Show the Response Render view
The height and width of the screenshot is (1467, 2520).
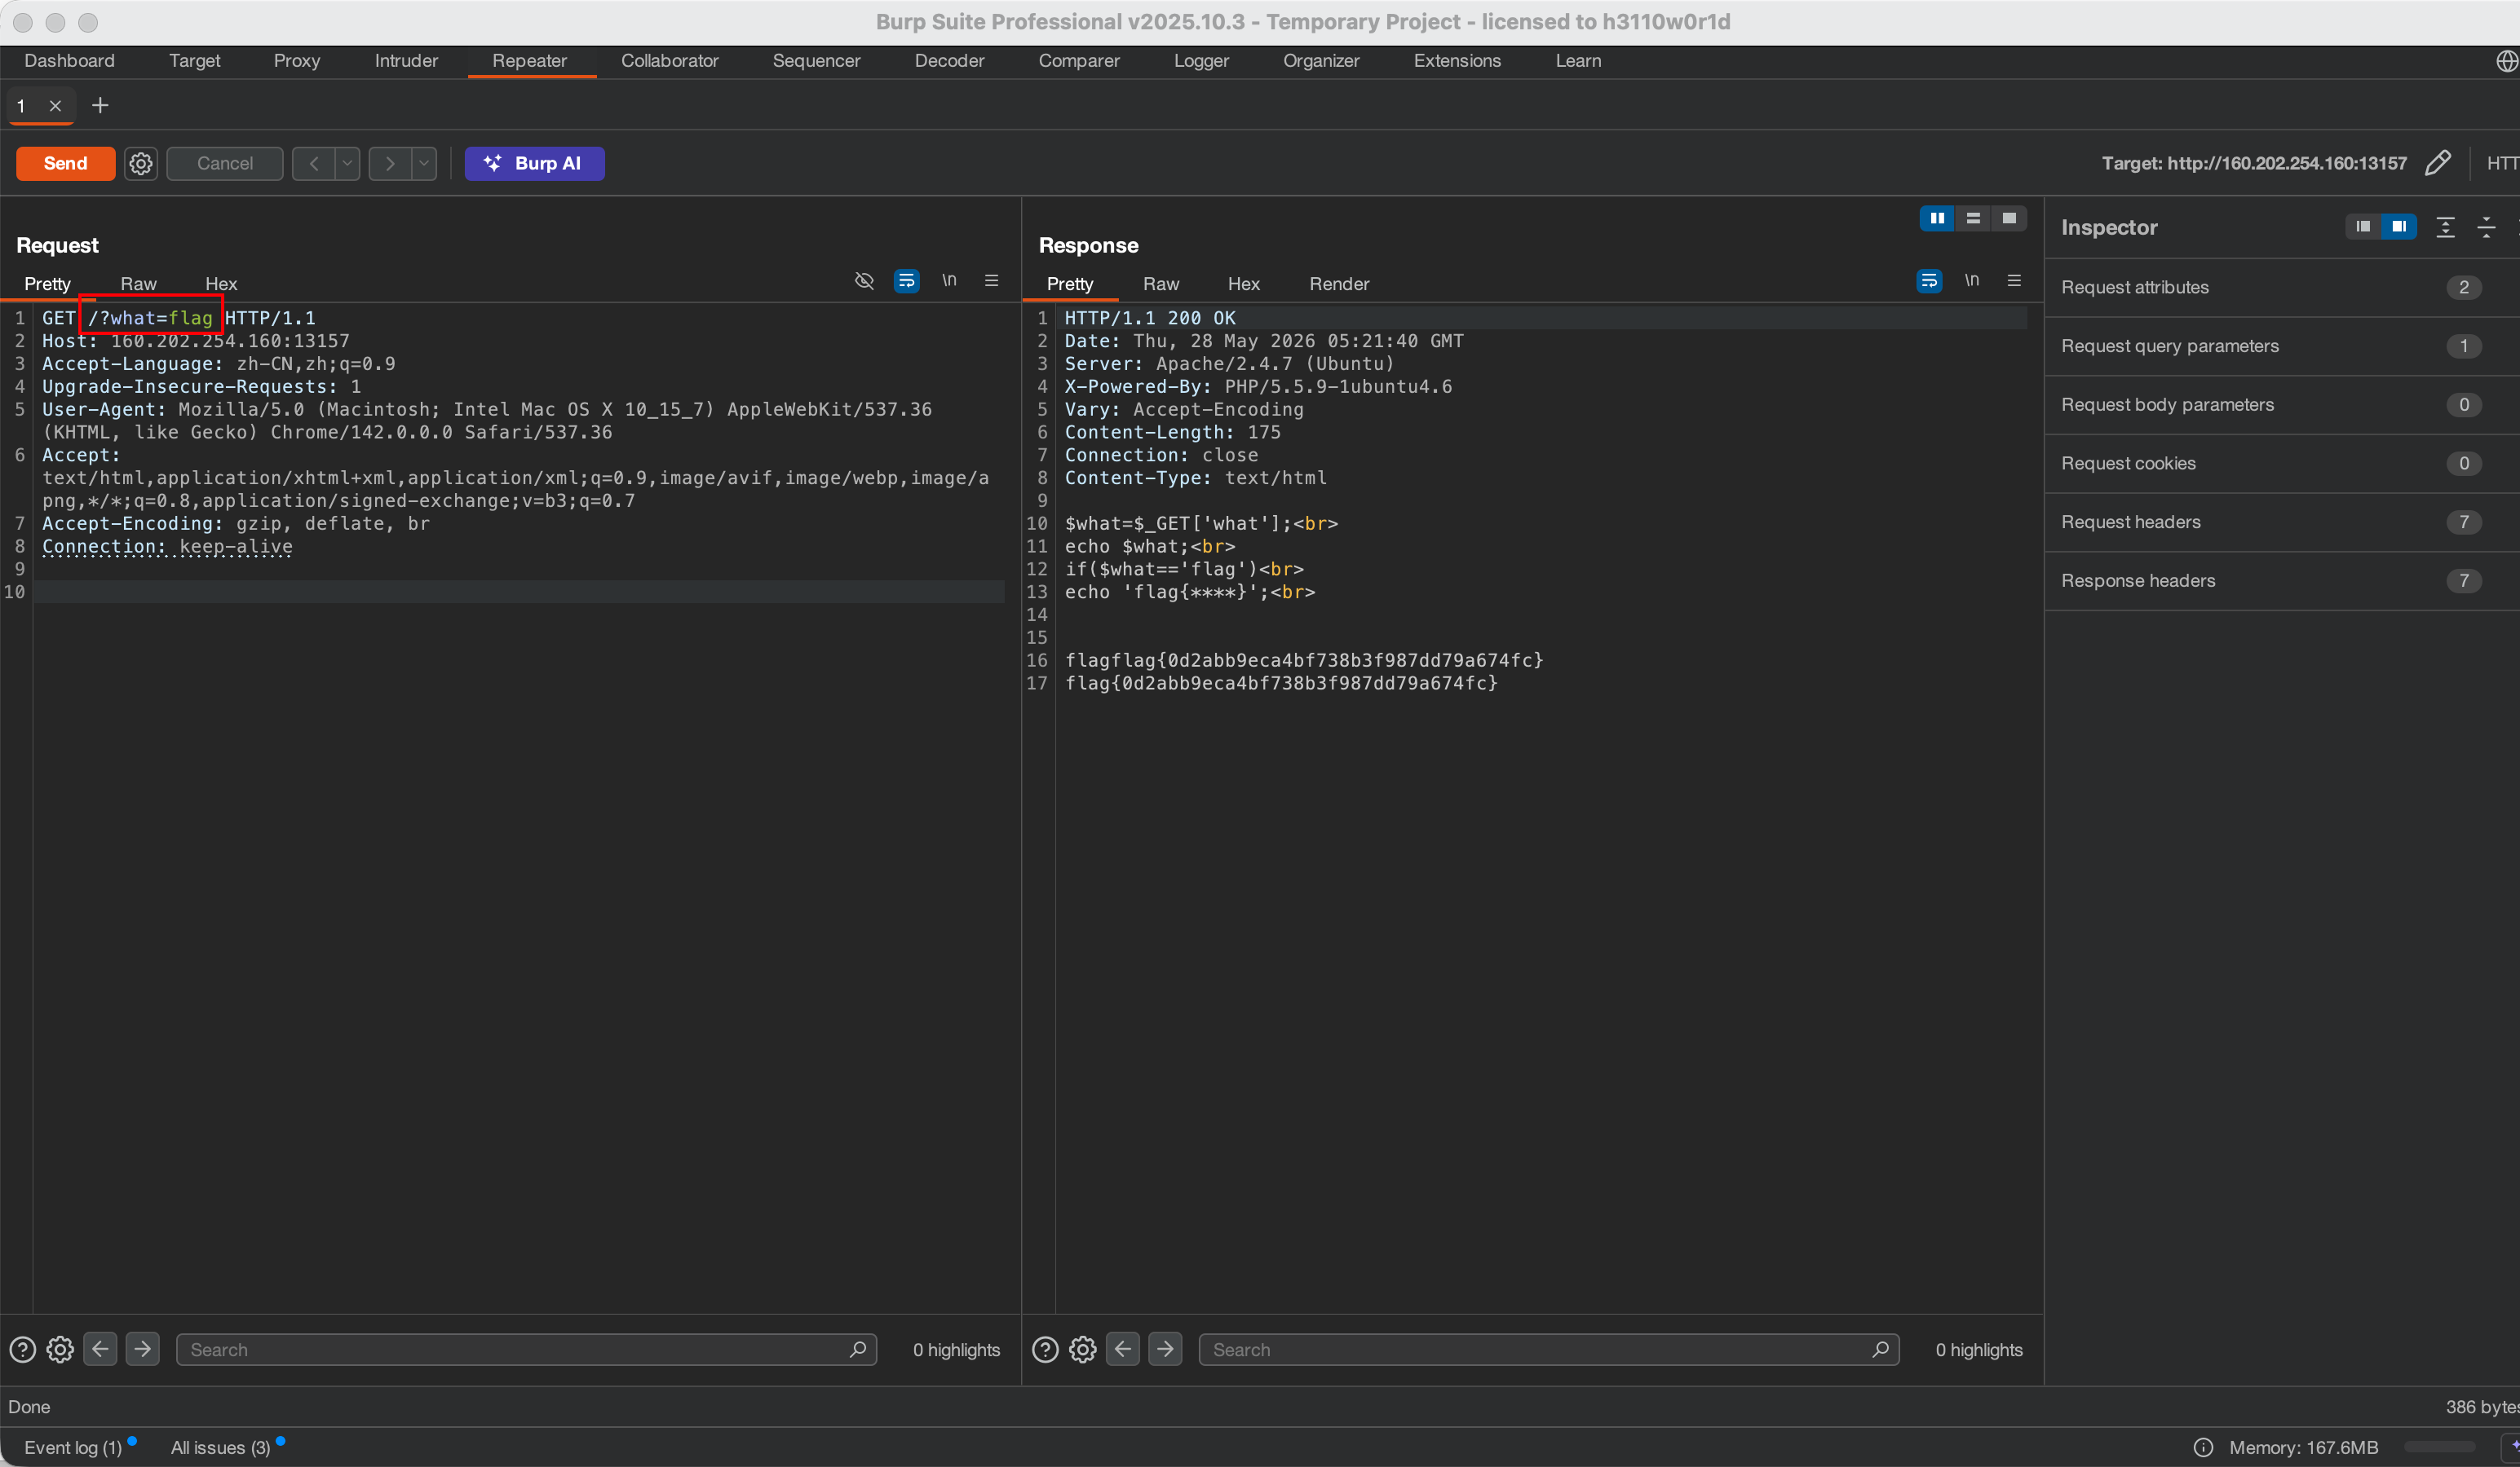(1339, 284)
